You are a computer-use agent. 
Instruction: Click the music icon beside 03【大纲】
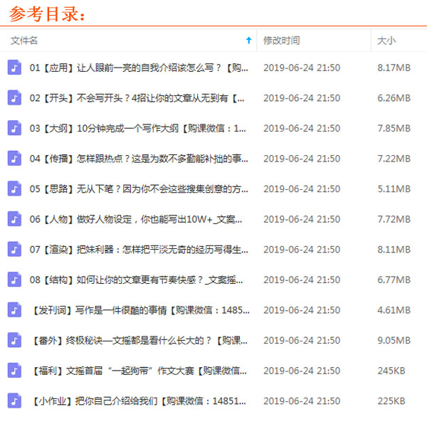click(14, 128)
